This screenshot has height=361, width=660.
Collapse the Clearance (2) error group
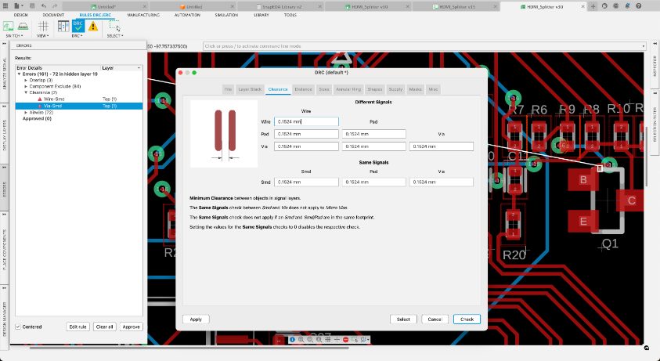coord(26,92)
